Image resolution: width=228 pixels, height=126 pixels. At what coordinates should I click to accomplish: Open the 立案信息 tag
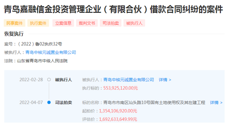(63, 23)
